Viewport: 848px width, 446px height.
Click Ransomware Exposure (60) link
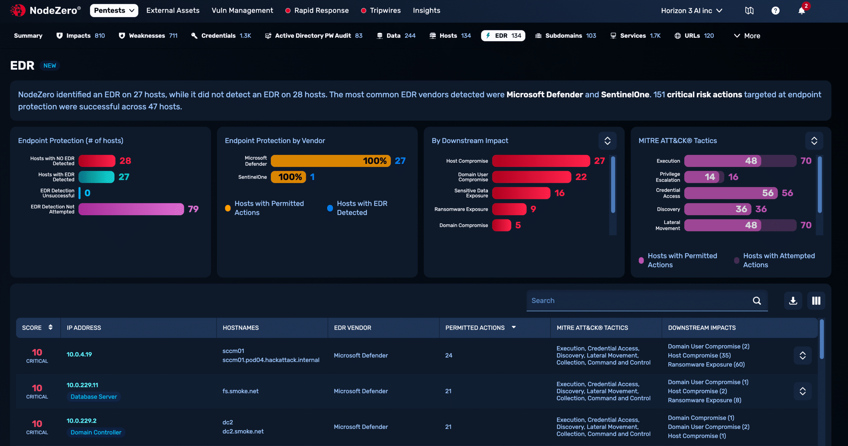(x=706, y=364)
